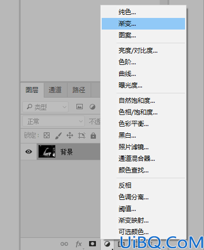Choose 纯色... from the adjustment menu

[x=143, y=12]
